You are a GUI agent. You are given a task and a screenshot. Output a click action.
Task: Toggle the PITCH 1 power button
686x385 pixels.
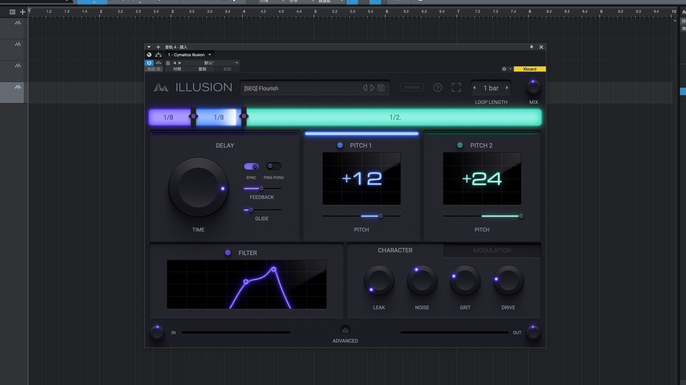click(x=340, y=145)
